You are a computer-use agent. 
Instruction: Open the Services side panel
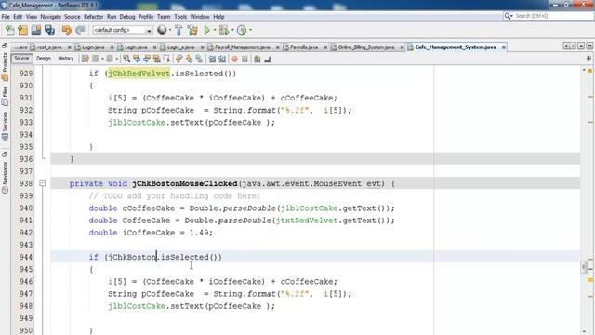tap(5, 127)
